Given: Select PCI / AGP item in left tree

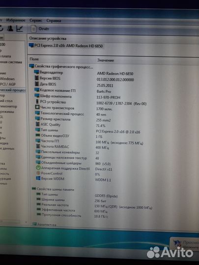Looking at the screenshot, I should pyautogui.click(x=8, y=84).
